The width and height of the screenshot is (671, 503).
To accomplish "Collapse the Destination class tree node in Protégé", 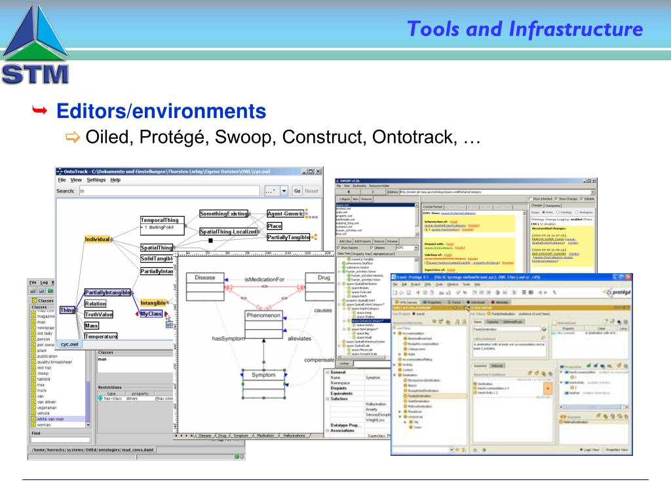I will pyautogui.click(x=394, y=375).
